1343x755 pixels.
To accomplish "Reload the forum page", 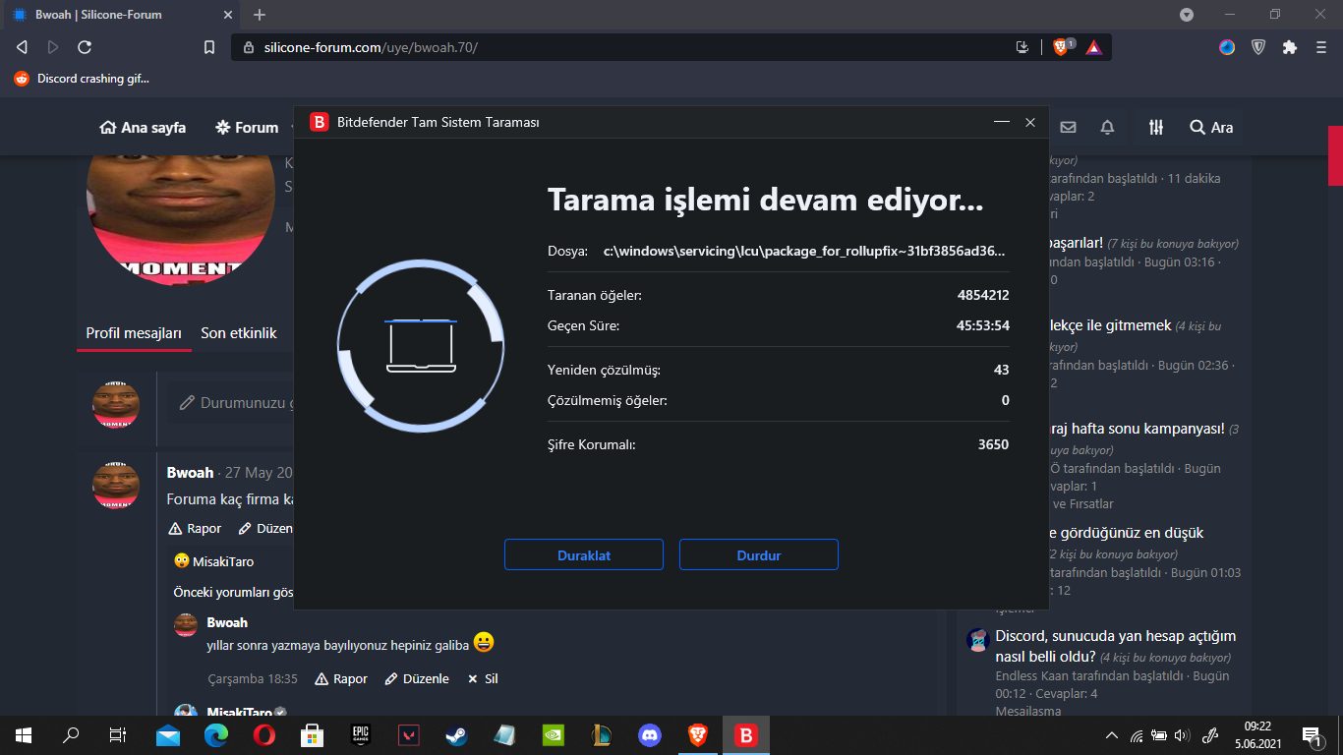I will click(85, 46).
